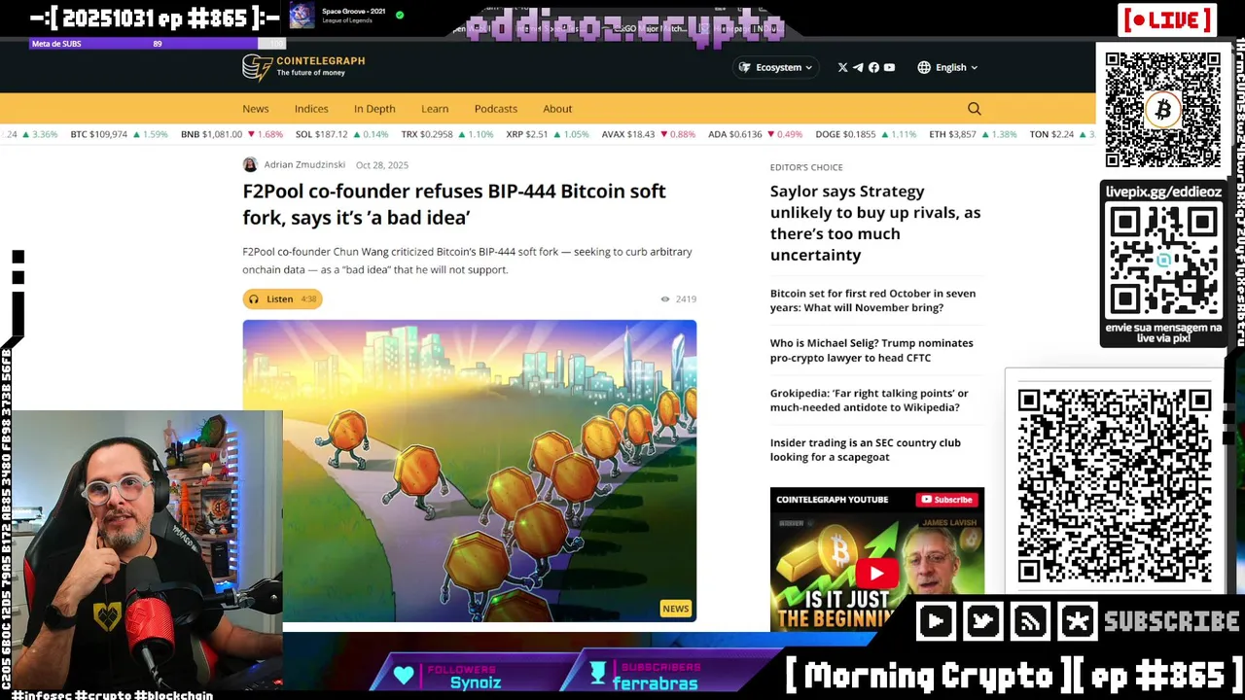Screen dimensions: 1245x700
Task: Open the X (Twitter) social icon
Action: click(842, 67)
